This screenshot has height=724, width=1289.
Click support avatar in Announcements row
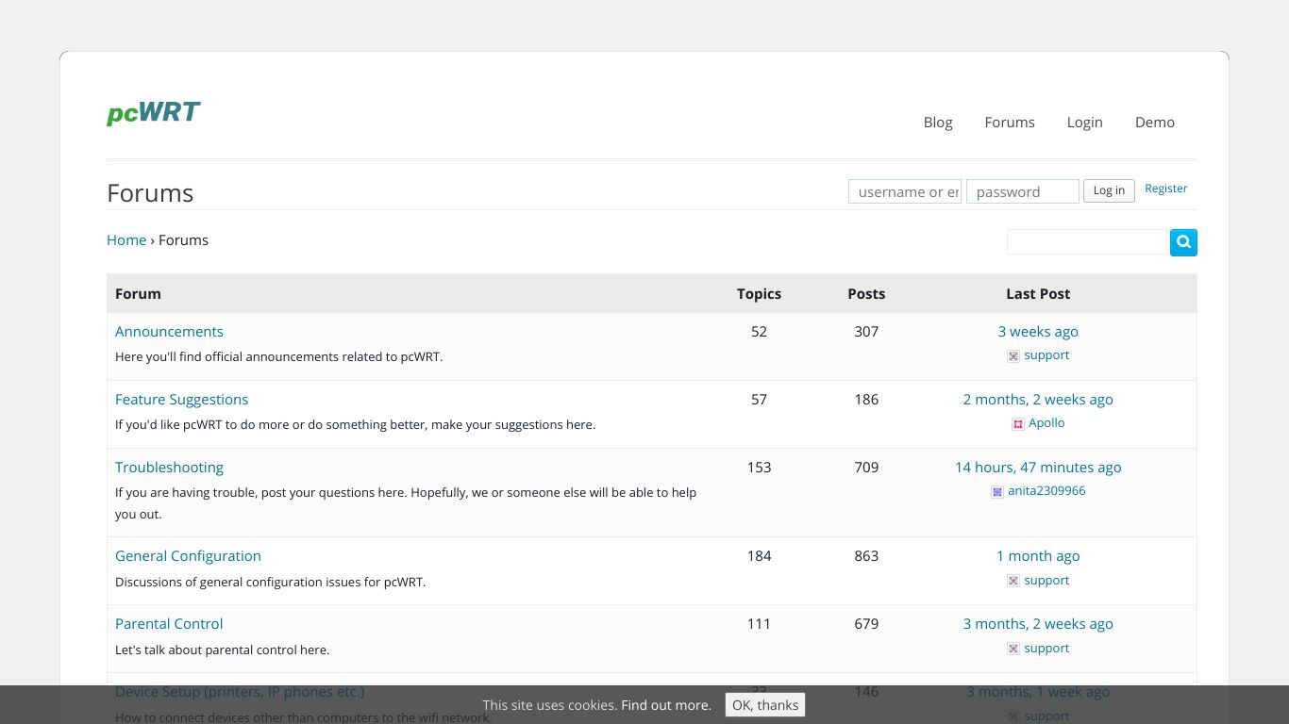[x=1013, y=356]
